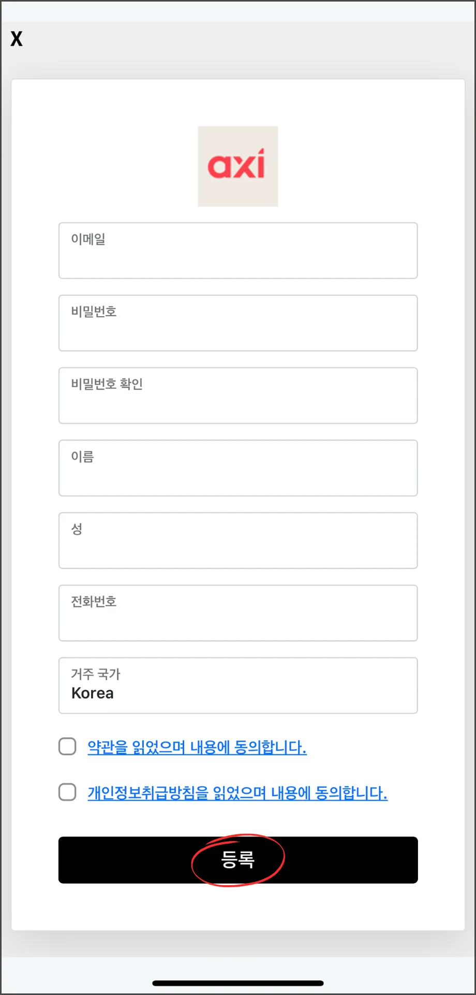Tap the axi logo image
The image size is (476, 995).
point(238,166)
